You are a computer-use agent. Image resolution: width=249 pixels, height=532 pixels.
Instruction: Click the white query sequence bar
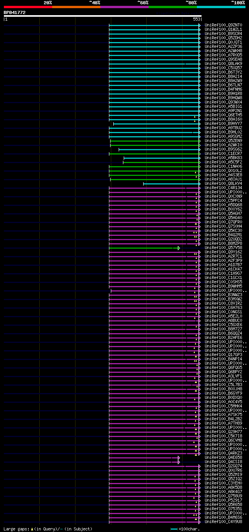tap(103, 16)
